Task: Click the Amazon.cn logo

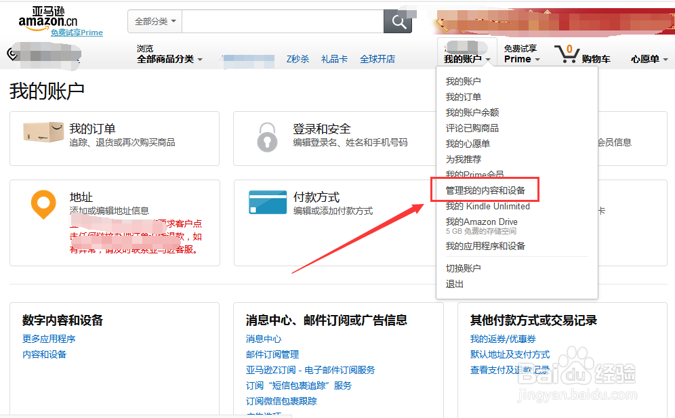Action: (x=48, y=19)
